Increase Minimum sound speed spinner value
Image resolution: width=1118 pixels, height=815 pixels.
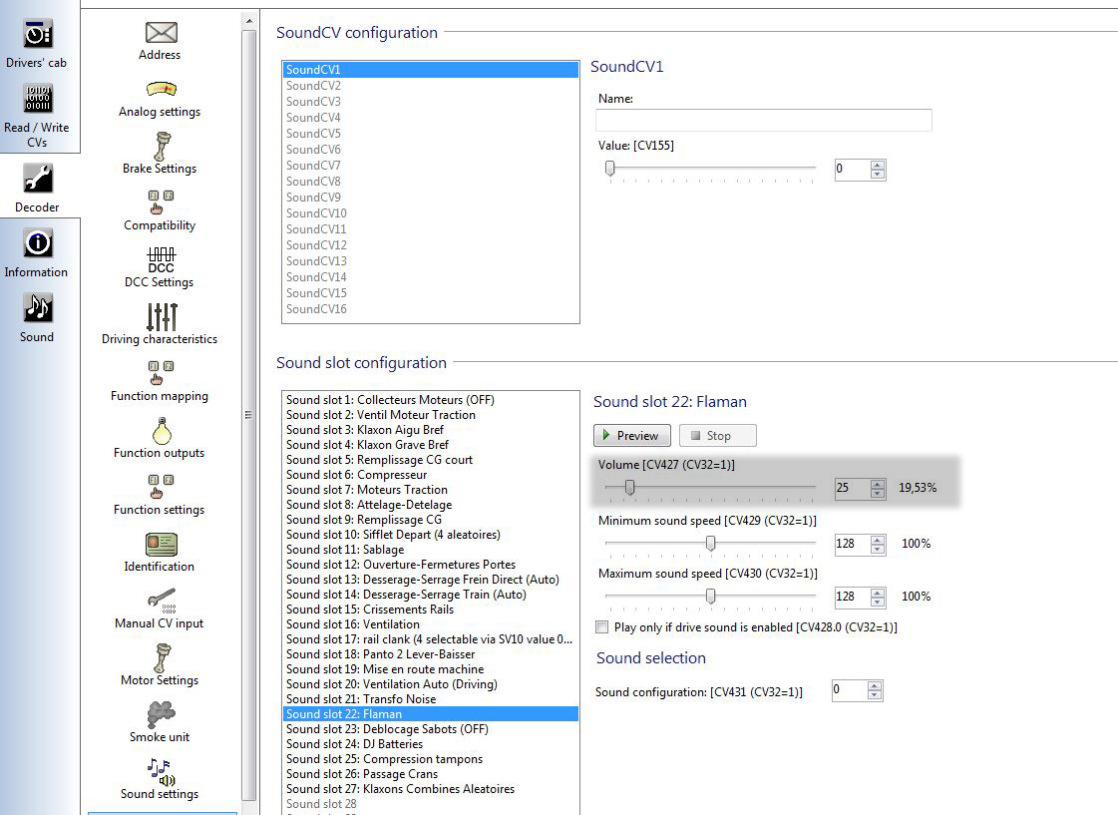point(878,540)
